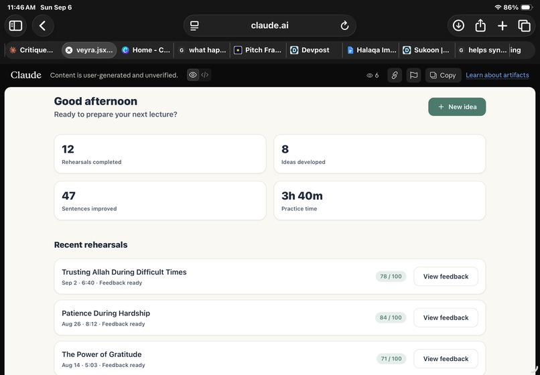Click the Recent rehearsals heading
This screenshot has height=375, width=540.
[x=90, y=245]
